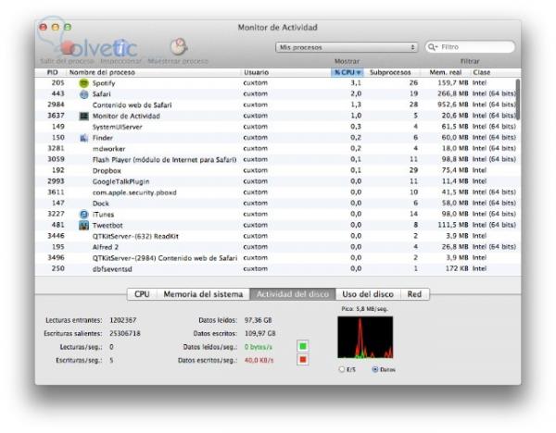Switch to the Red tab
556x433 pixels.
click(x=414, y=294)
